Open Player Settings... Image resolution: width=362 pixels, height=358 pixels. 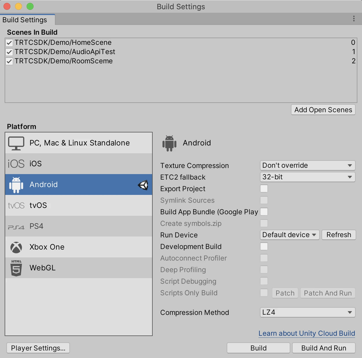coord(38,348)
